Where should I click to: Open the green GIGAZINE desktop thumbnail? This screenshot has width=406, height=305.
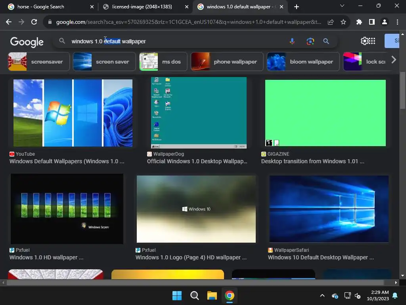[326, 113]
